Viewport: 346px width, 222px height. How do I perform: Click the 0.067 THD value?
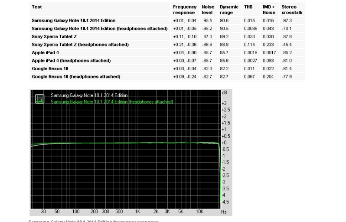(249, 77)
